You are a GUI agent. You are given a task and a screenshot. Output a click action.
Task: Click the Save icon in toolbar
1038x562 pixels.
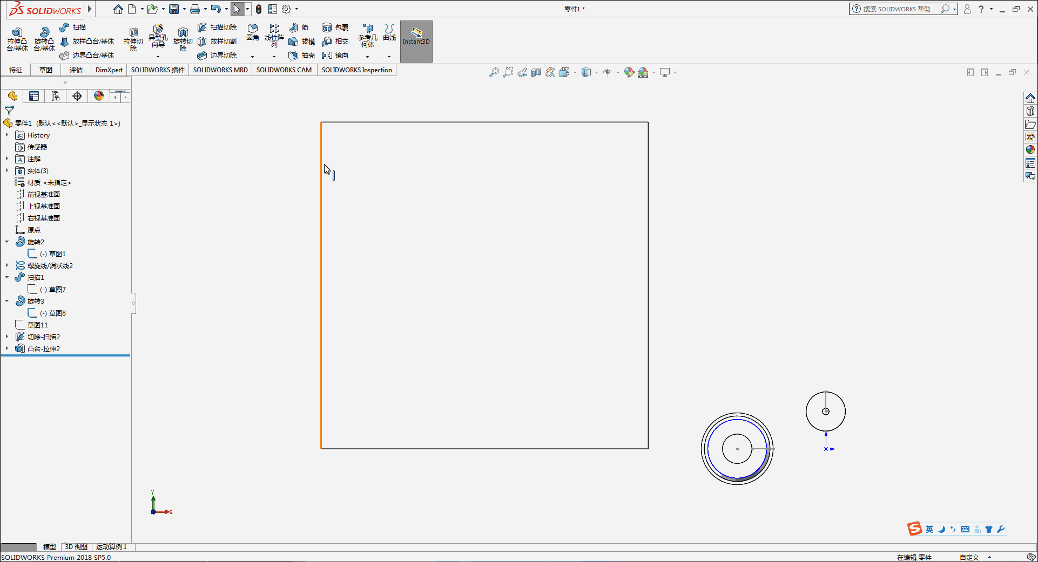click(x=174, y=9)
